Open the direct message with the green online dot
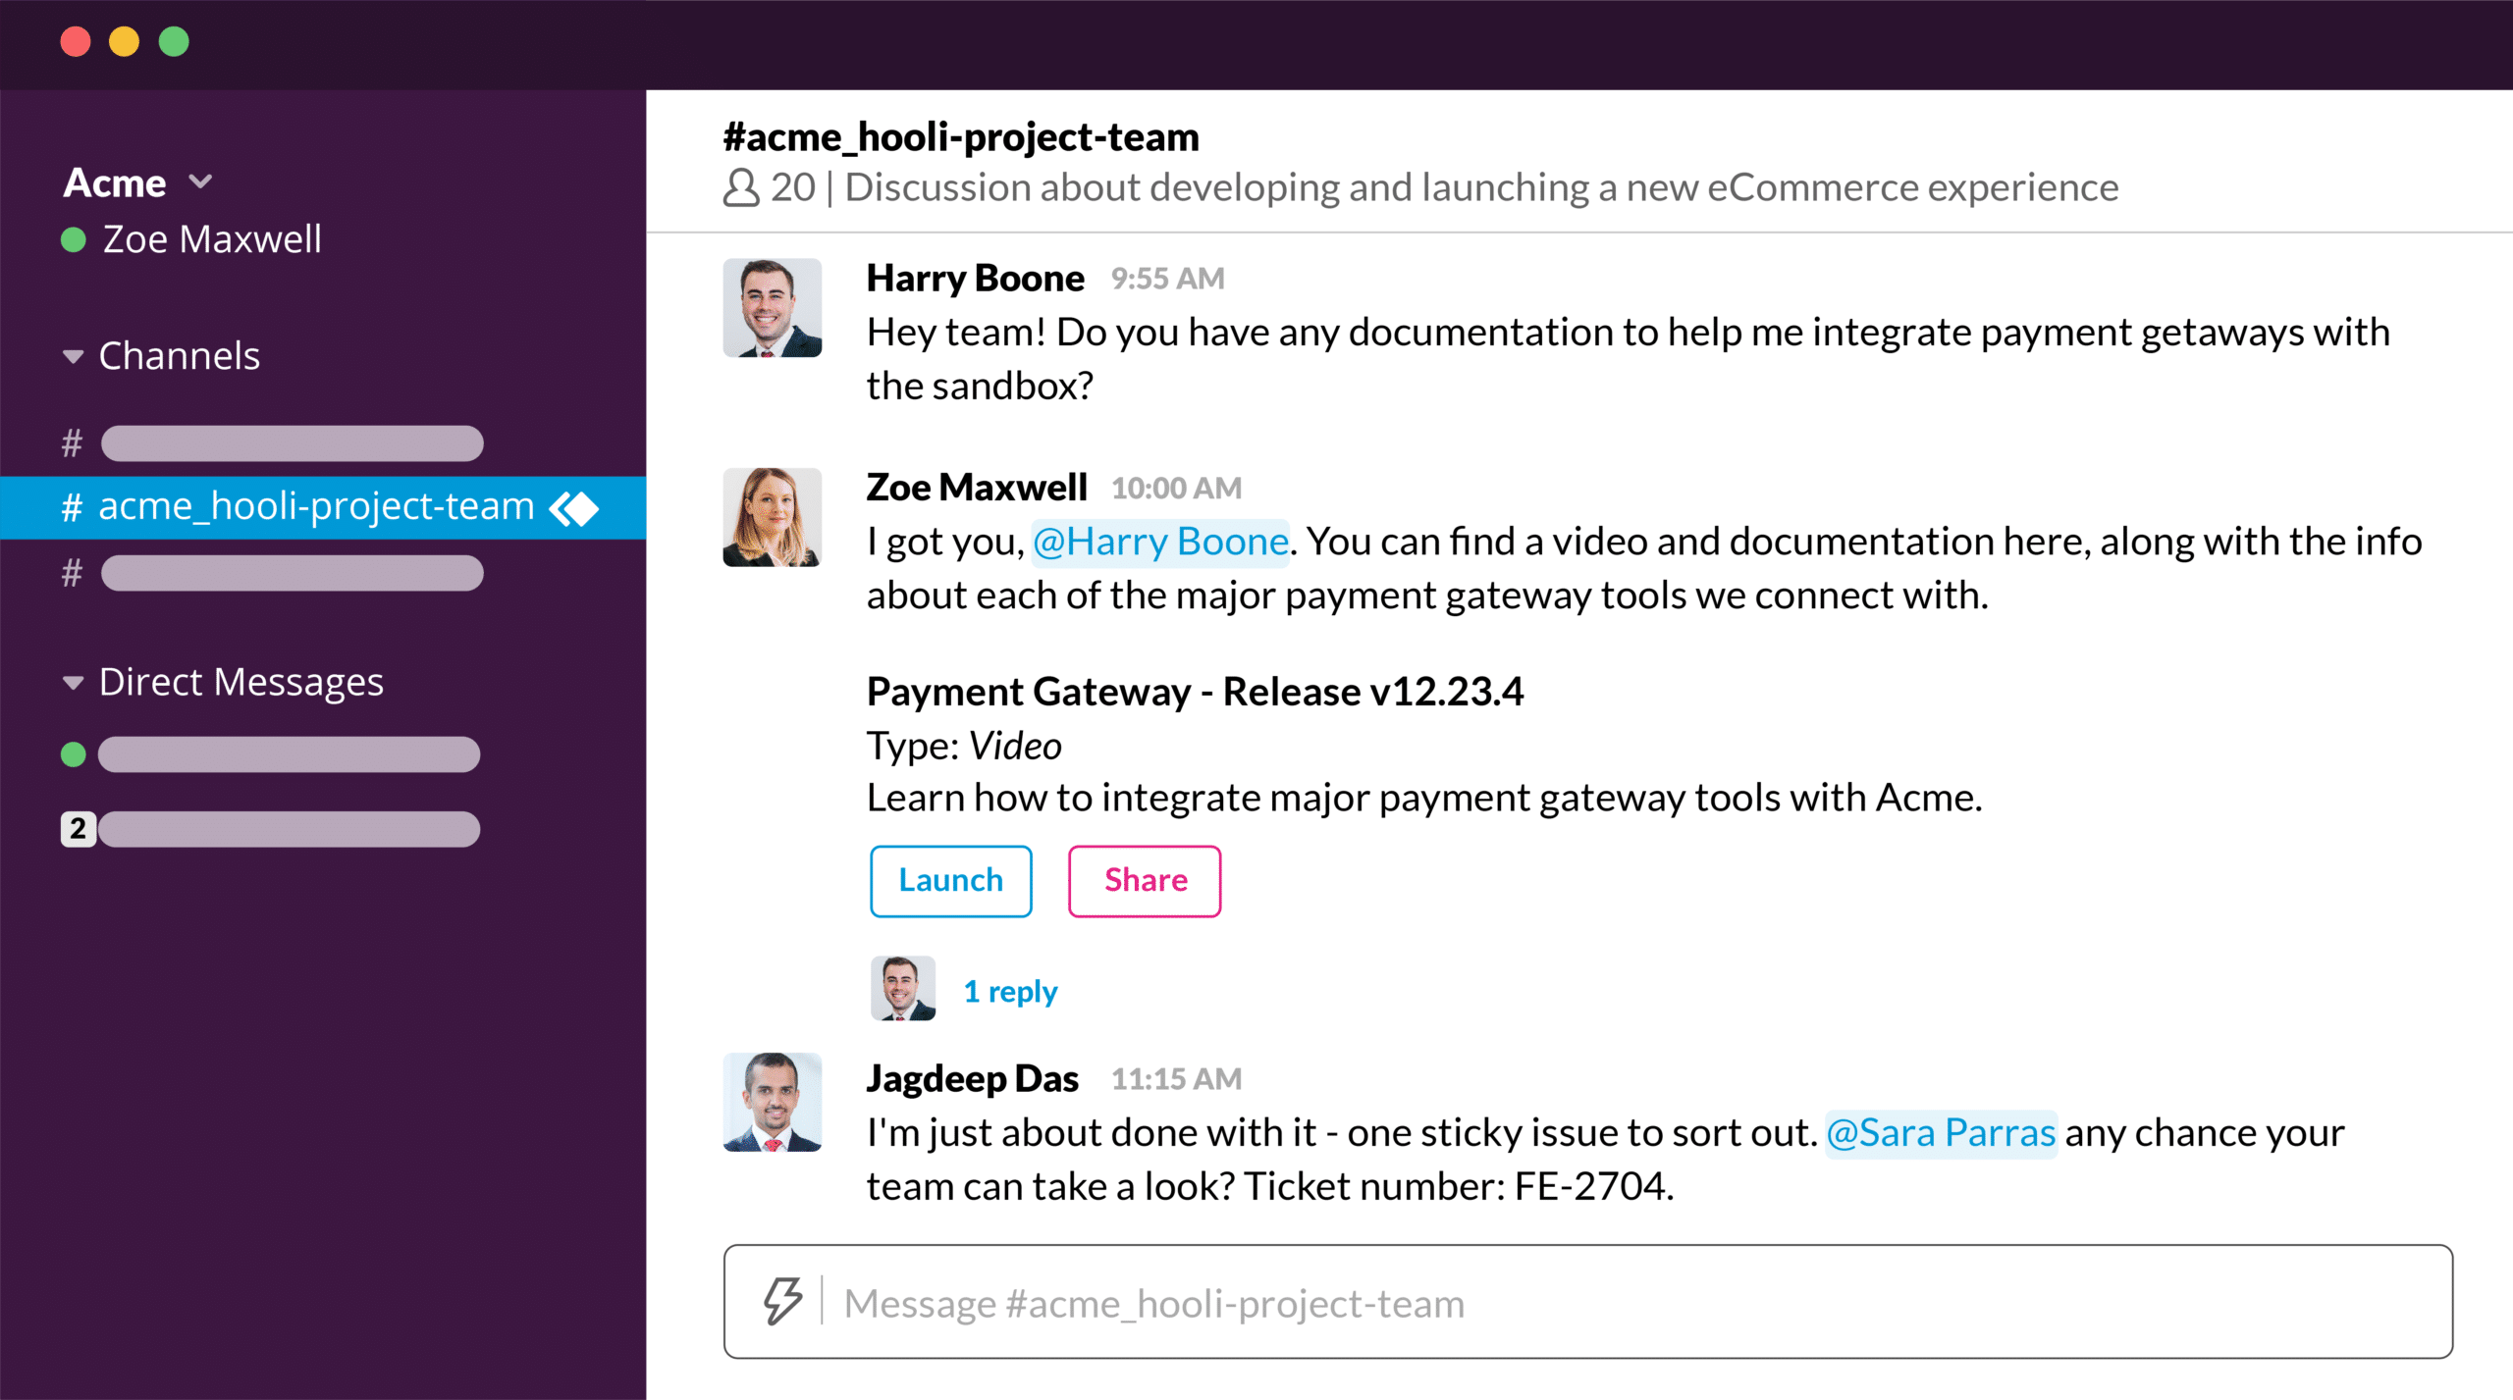 click(x=289, y=754)
